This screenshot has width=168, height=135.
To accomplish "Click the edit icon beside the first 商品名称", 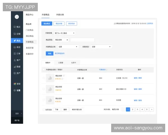I will [x=64, y=76].
